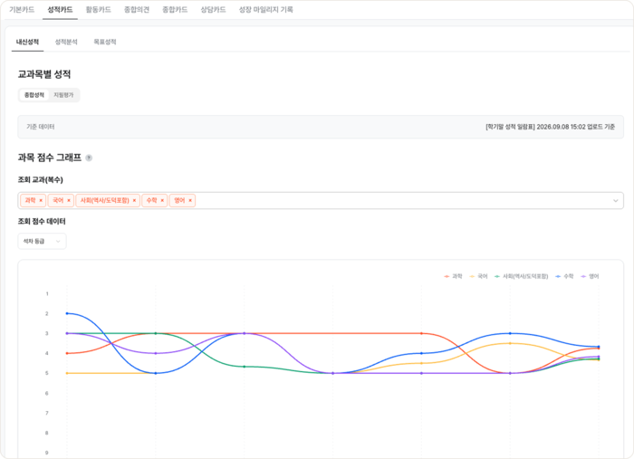
Task: Open the 석차 등급 score data dropdown
Action: [x=42, y=241]
